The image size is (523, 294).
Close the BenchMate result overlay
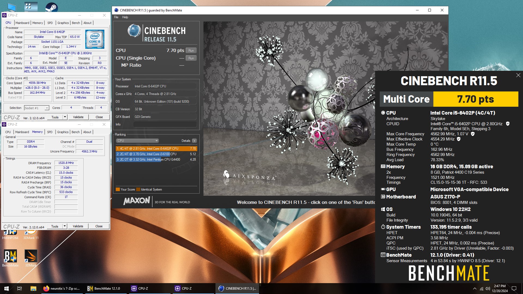[518, 75]
